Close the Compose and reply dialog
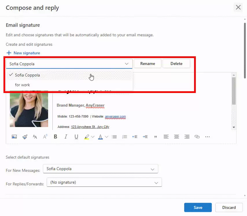The height and width of the screenshot is (216, 247). 238,7
